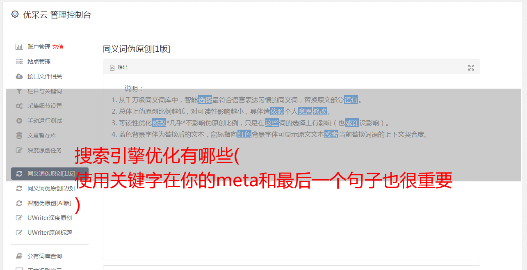Select 栏目与关键词 in the sidebar
Image resolution: width=527 pixels, height=270 pixels.
pyautogui.click(x=45, y=91)
